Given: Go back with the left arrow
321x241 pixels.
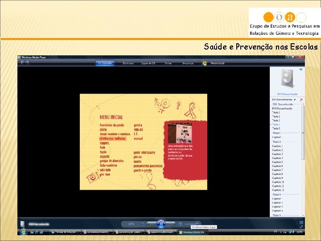Looking at the screenshot, I should coord(22,63).
